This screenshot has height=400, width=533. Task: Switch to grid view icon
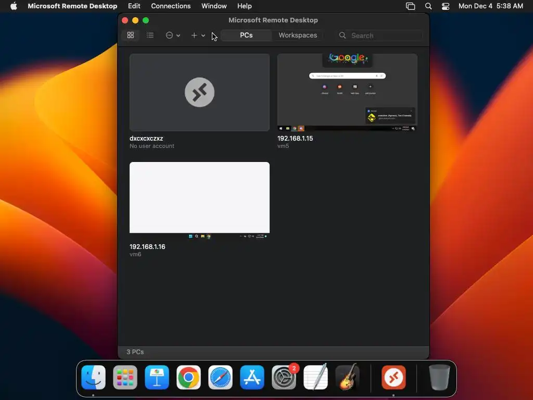pos(131,35)
